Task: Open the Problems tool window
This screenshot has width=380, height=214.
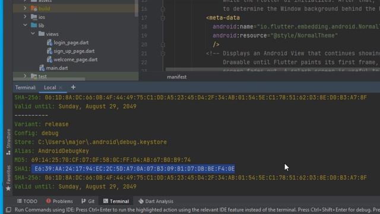Action: click(59, 201)
